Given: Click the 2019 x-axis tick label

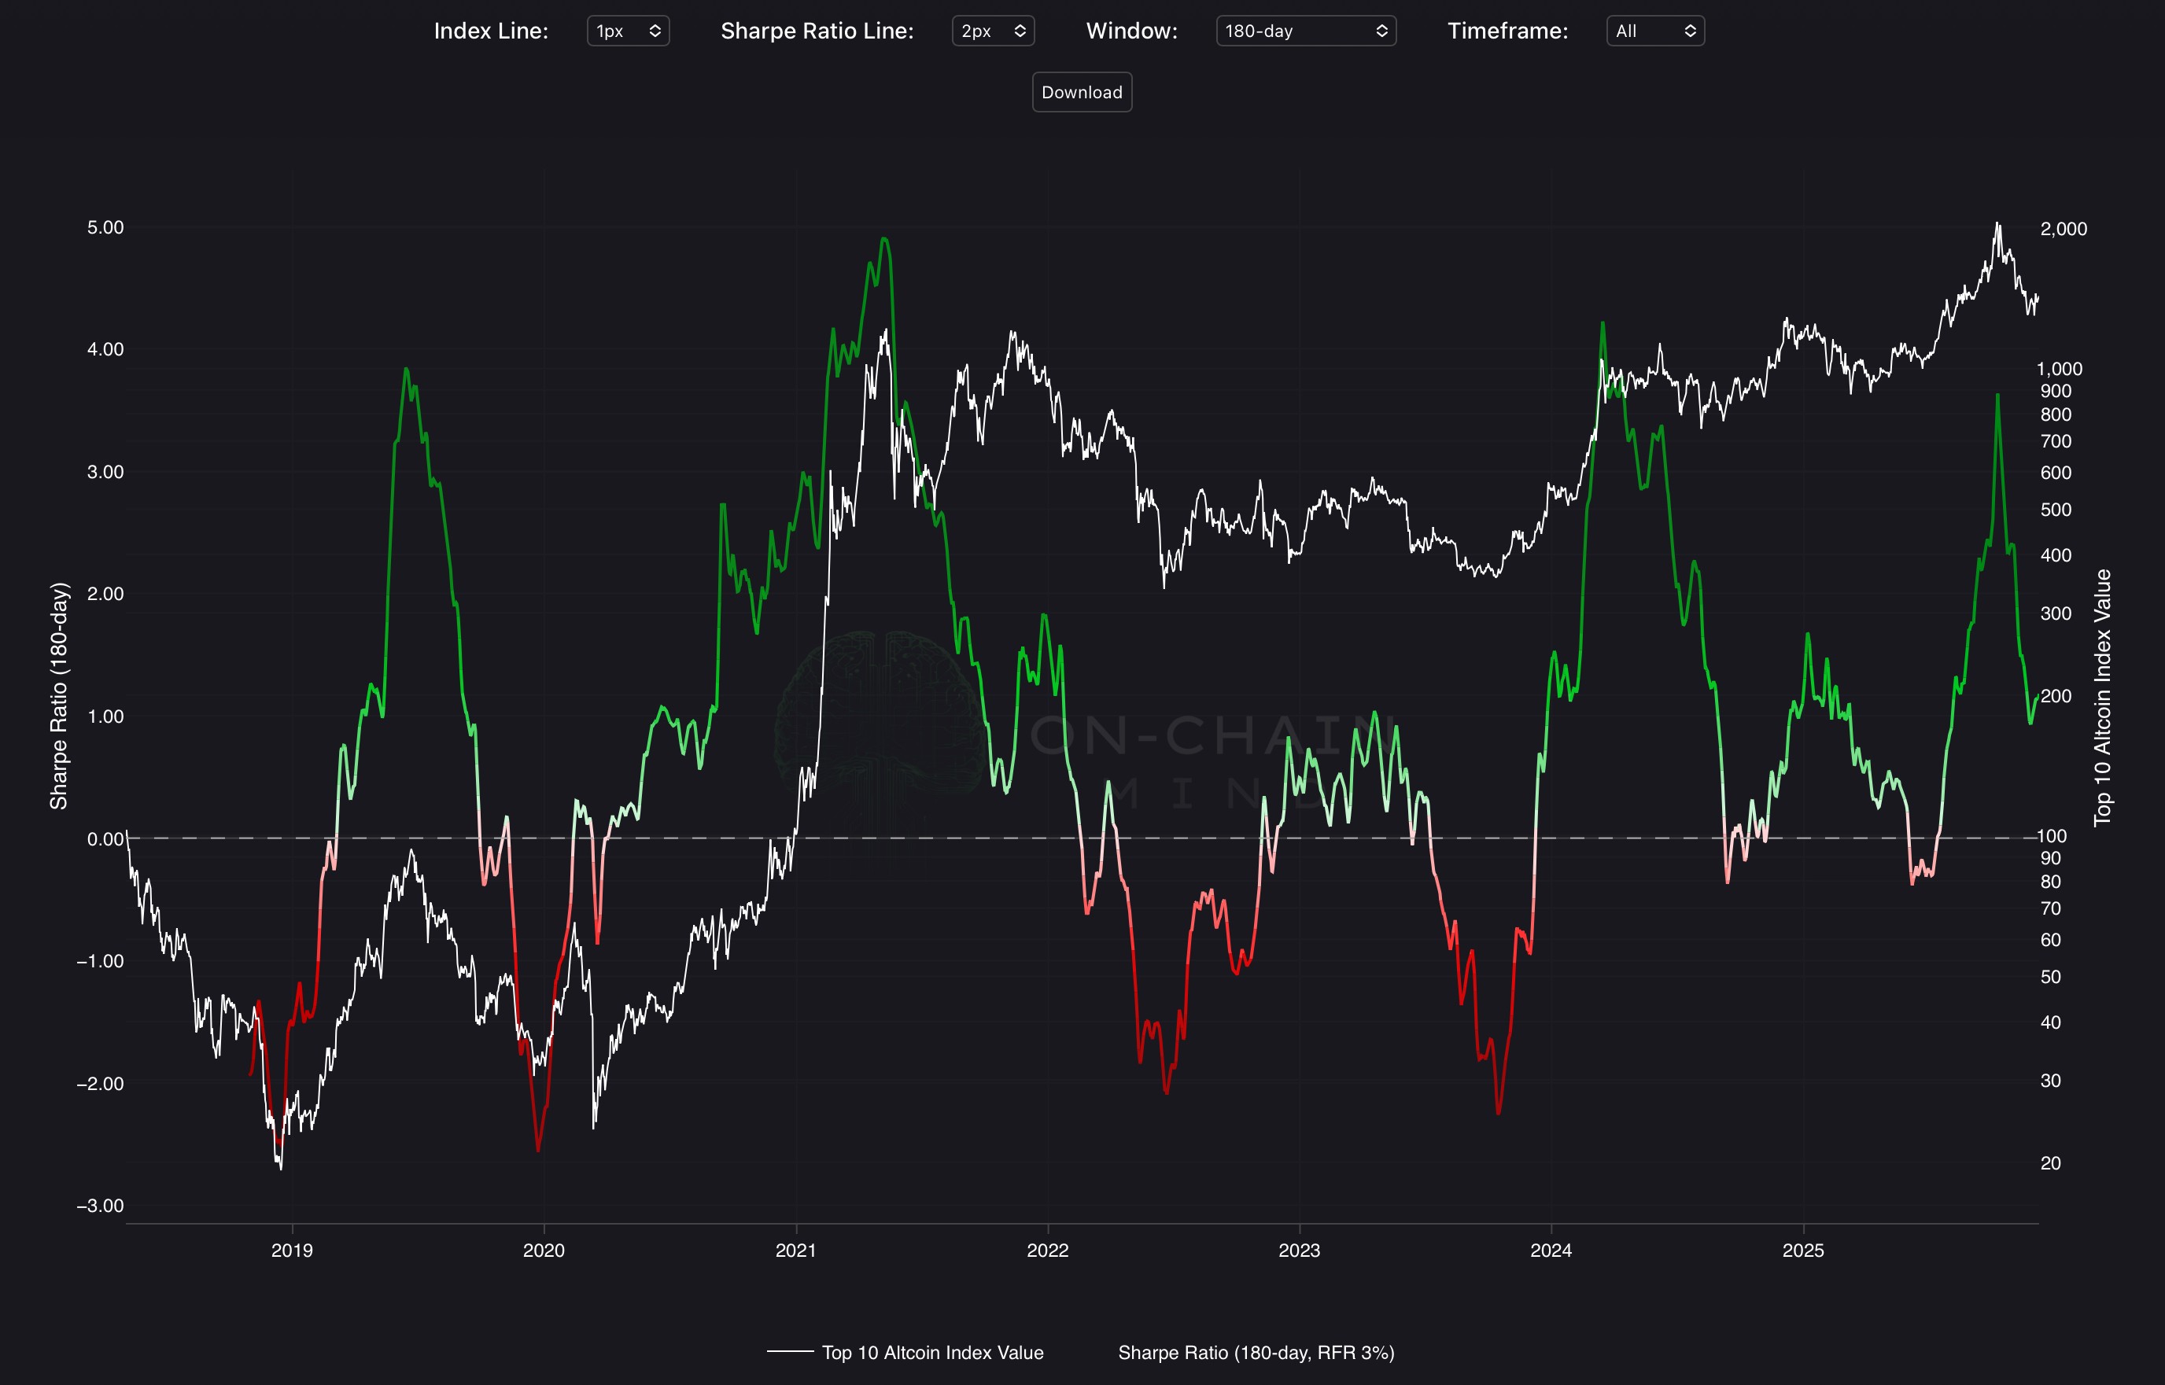Looking at the screenshot, I should [x=291, y=1250].
